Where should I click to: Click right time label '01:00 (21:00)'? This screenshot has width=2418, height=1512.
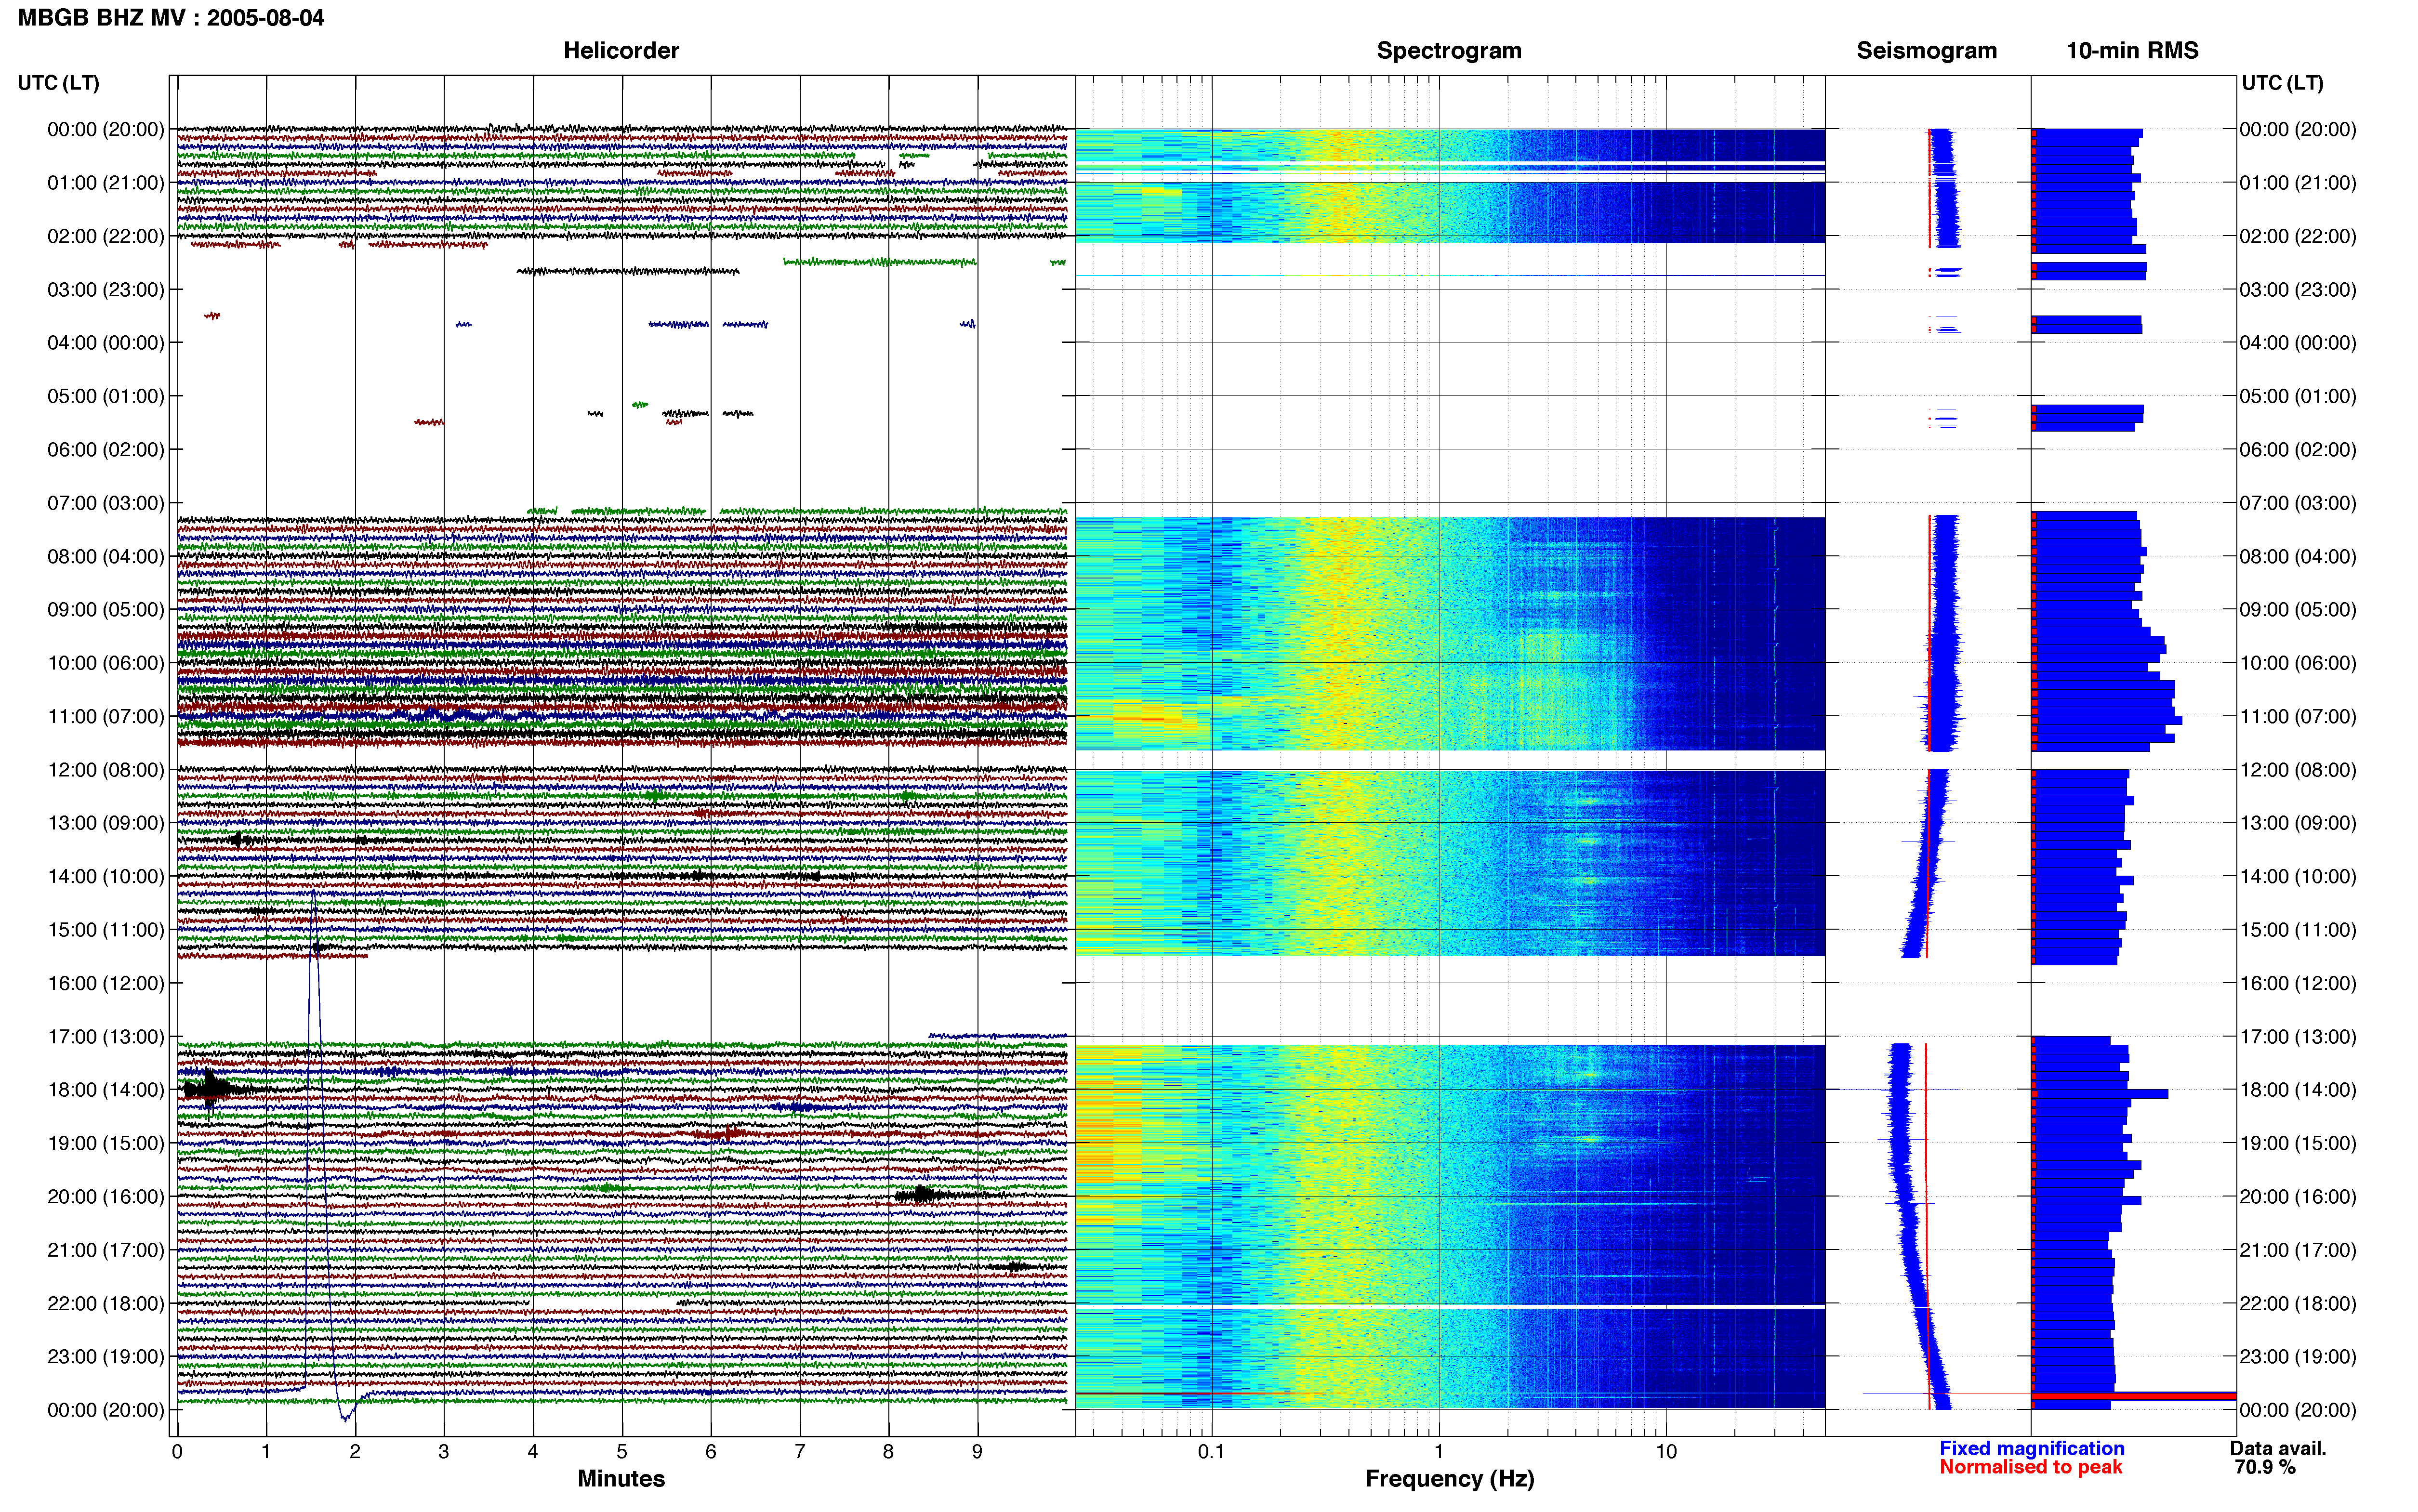click(2298, 183)
